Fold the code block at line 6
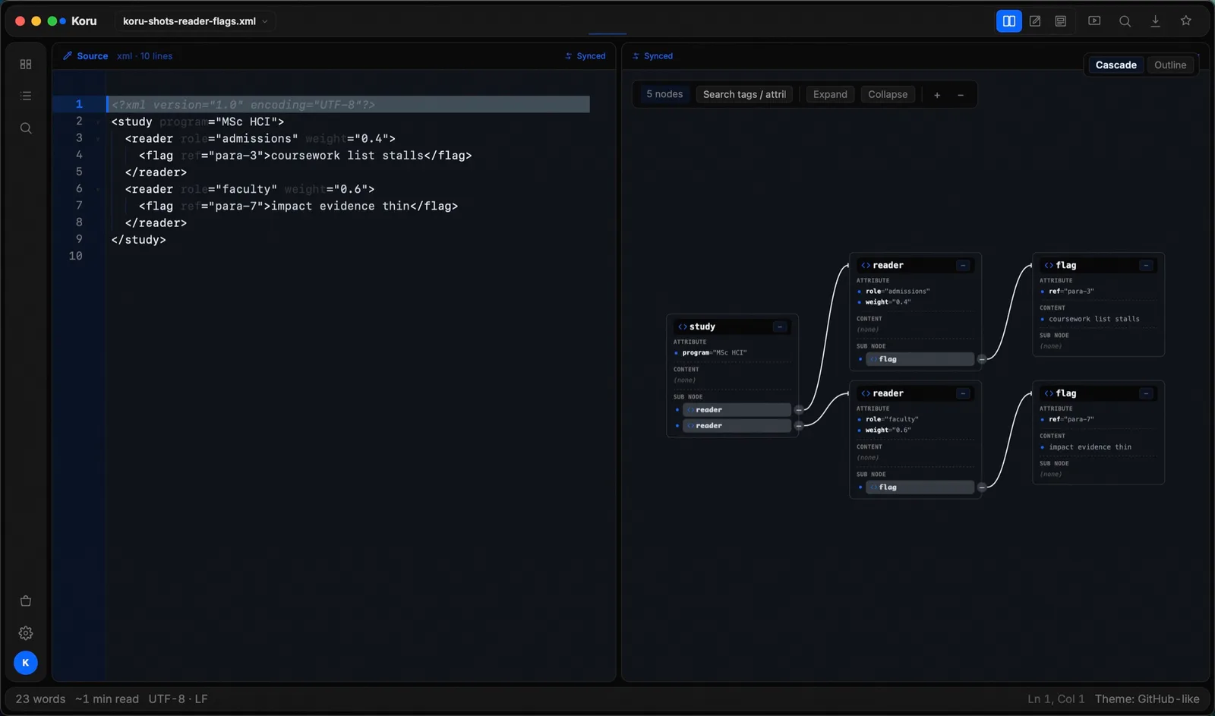 coord(98,190)
